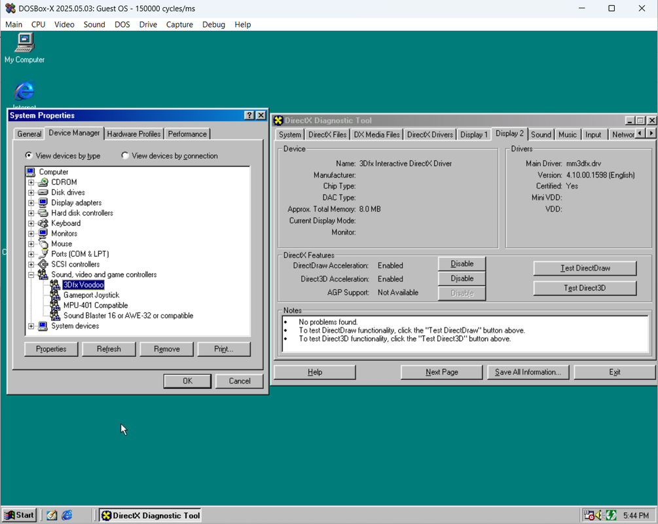The width and height of the screenshot is (658, 524).
Task: Collapse Sound, video and game controllers node
Action: coord(31,274)
